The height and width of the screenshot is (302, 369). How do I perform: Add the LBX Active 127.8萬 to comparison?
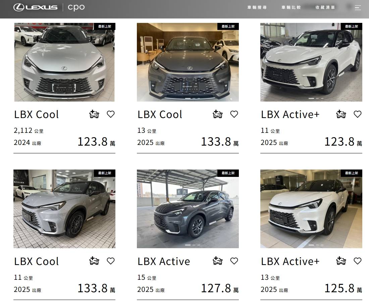[218, 261]
